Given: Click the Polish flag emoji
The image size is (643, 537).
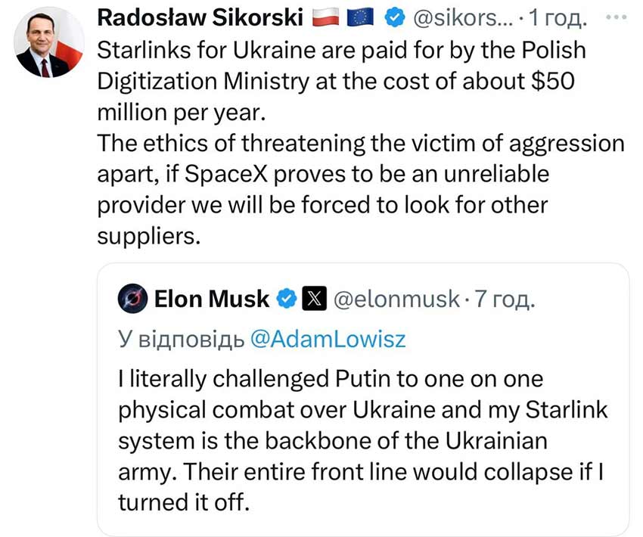Looking at the screenshot, I should point(325,17).
